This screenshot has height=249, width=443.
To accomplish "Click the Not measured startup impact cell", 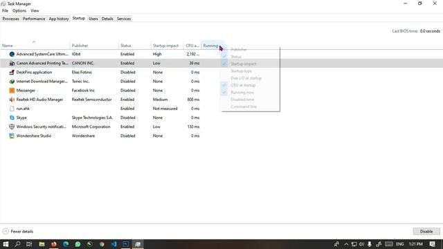I will 165,109.
